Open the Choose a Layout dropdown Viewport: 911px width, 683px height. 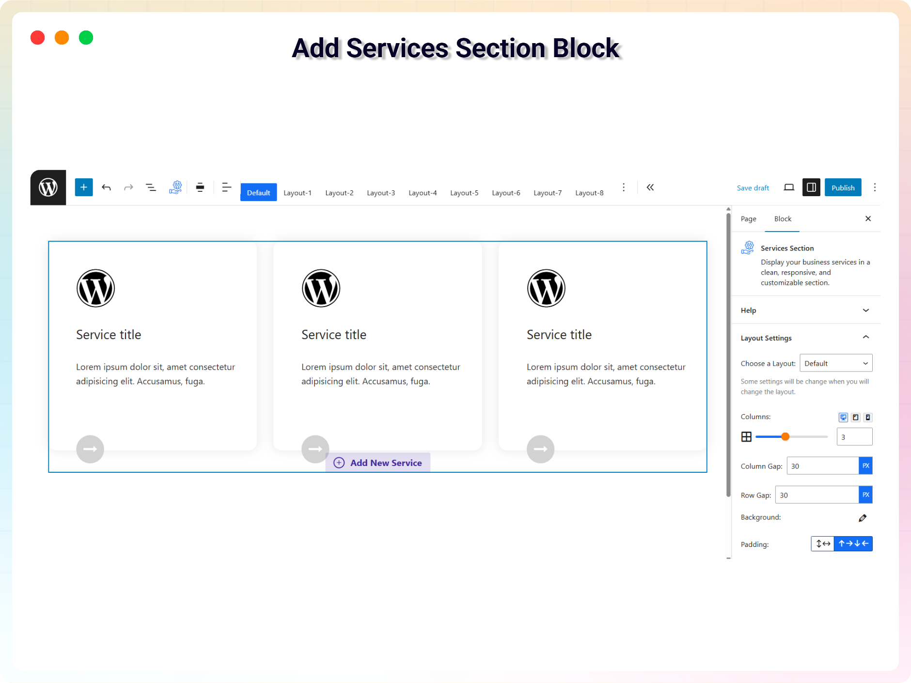tap(835, 363)
